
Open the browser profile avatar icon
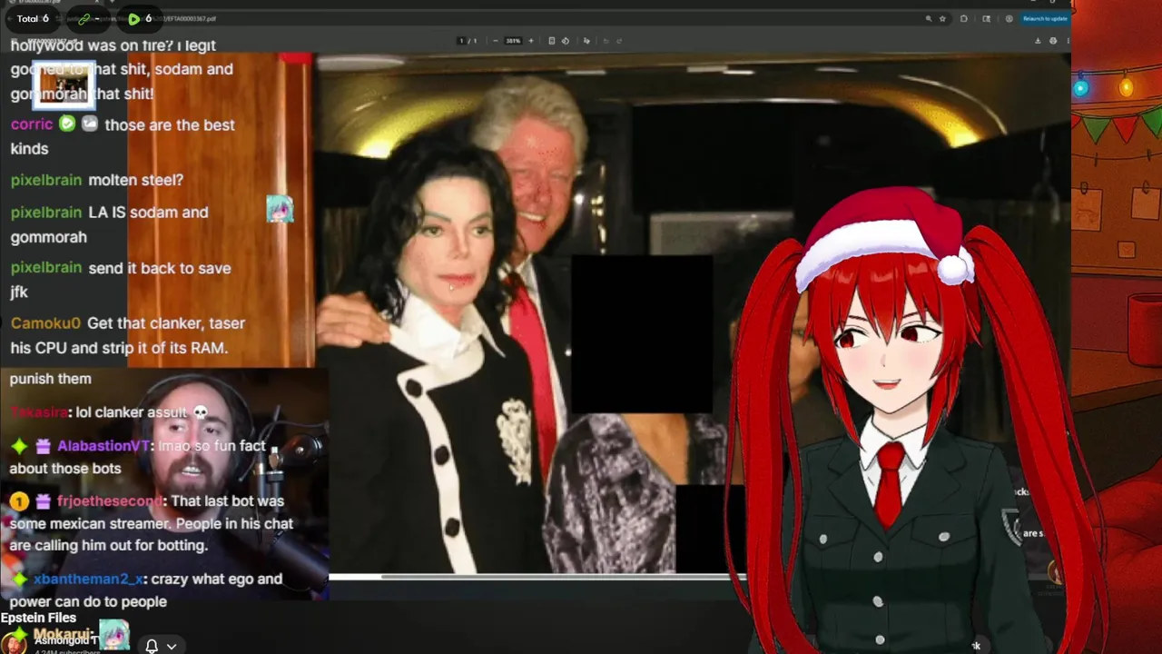point(1009,18)
